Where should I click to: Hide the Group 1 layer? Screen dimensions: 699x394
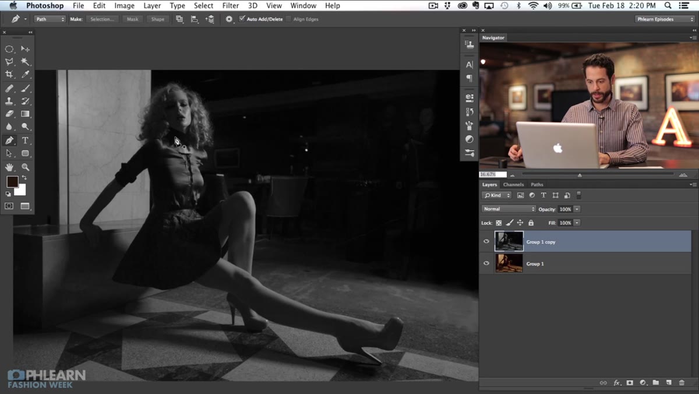[486, 263]
